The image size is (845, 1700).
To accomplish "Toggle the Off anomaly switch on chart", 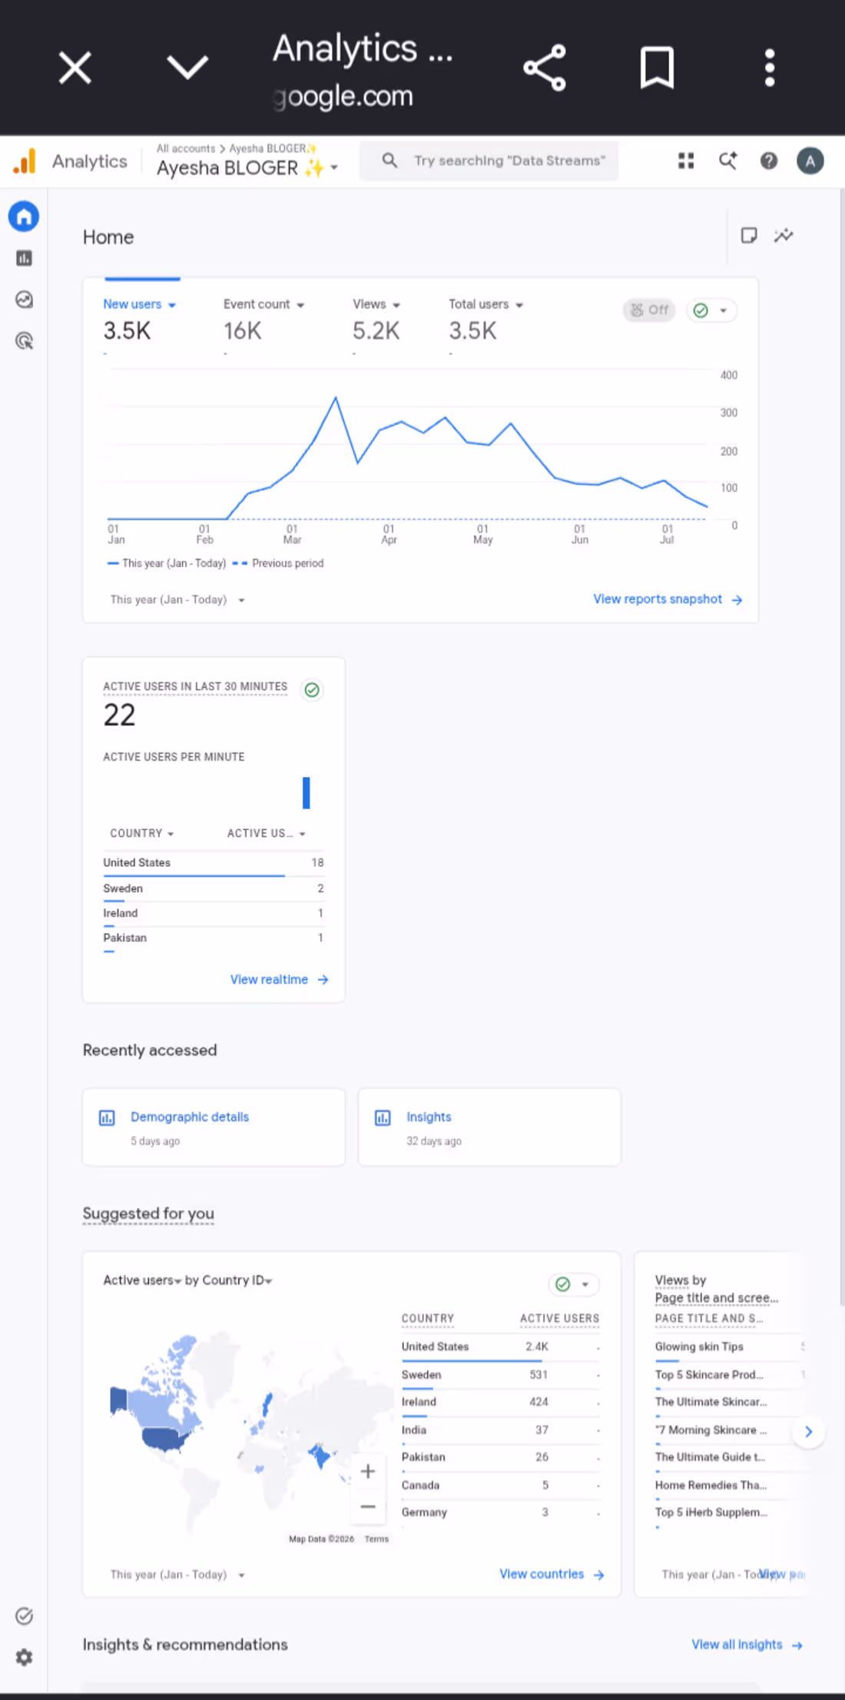I will click(649, 310).
